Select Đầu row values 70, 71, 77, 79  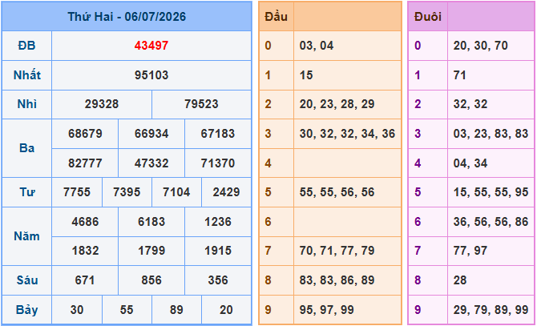337,251
